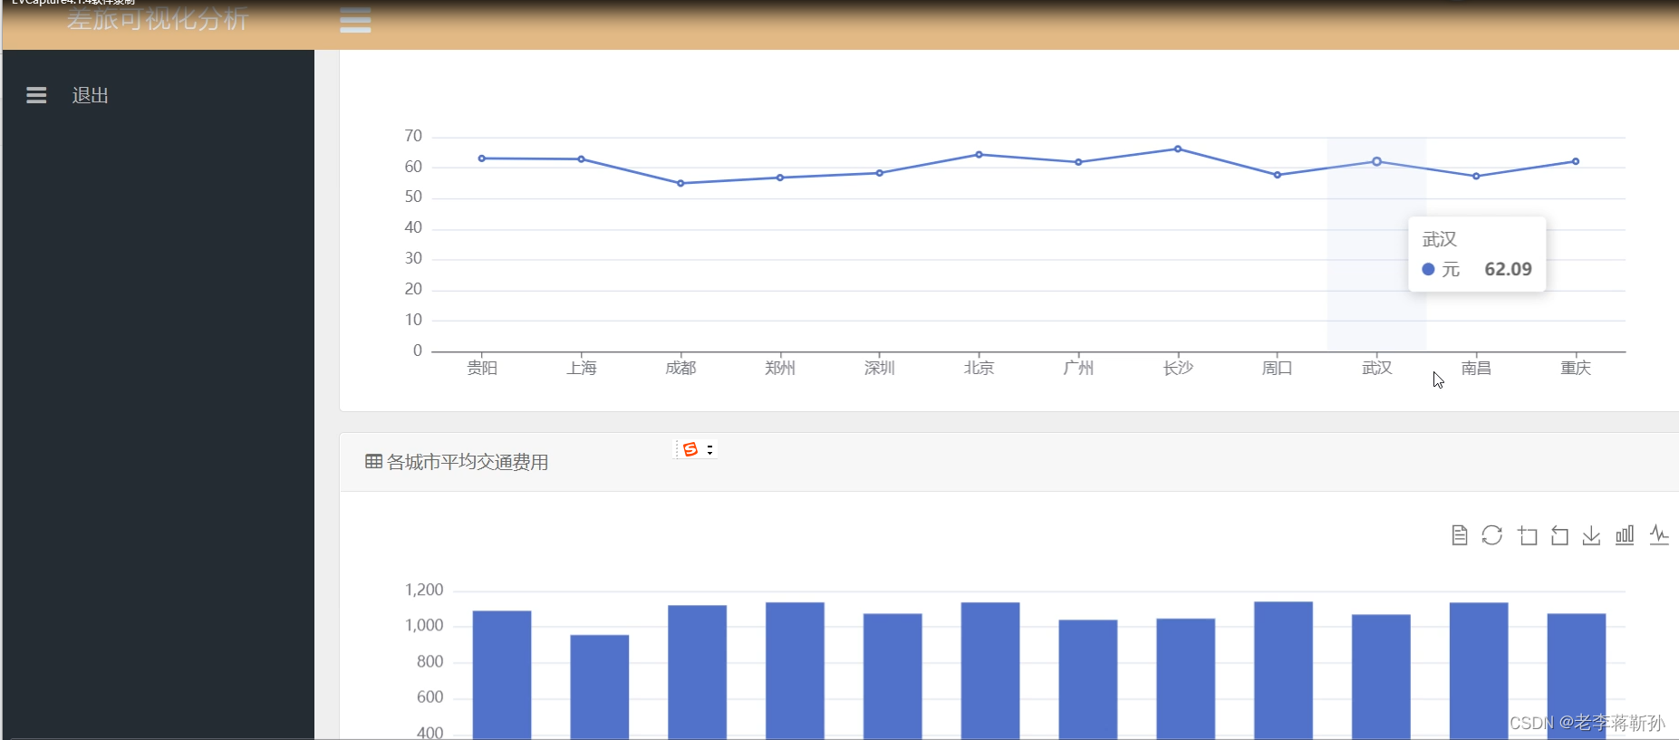Image resolution: width=1679 pixels, height=740 pixels.
Task: Click the 上海 x-axis label
Action: 582,368
